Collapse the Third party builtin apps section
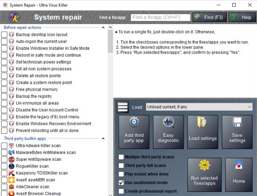This screenshot has width=257, height=196. coord(103,139)
